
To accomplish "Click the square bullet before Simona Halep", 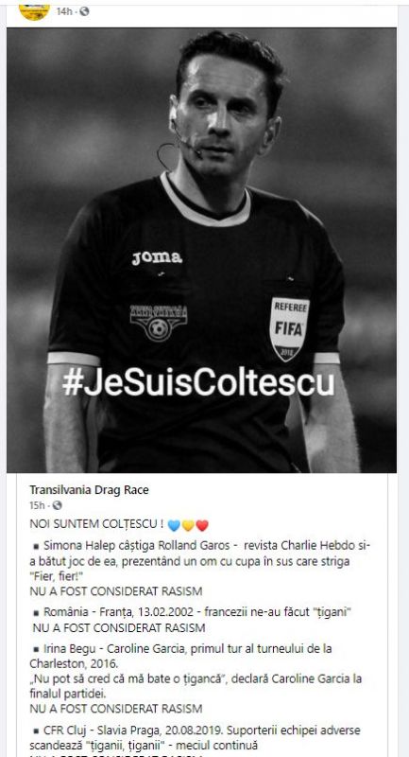I will pos(36,547).
